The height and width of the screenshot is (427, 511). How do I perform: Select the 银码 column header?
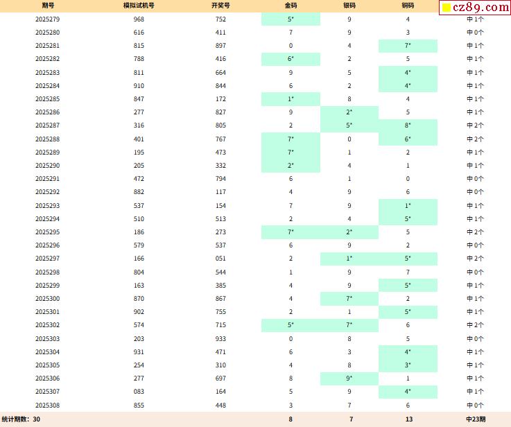click(x=349, y=6)
